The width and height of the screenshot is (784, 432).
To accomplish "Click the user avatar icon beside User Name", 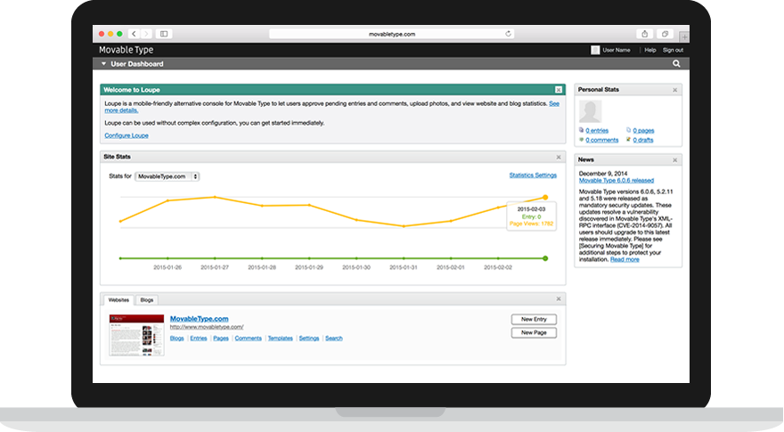I will 595,50.
